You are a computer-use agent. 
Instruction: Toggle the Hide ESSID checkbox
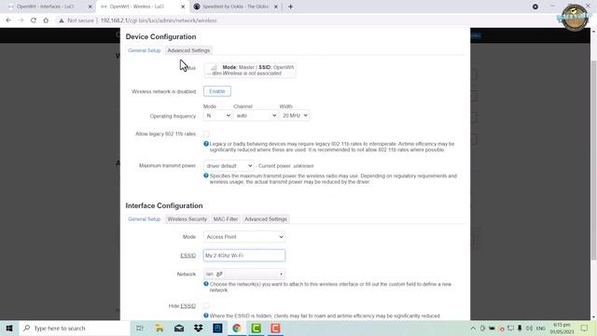point(206,306)
